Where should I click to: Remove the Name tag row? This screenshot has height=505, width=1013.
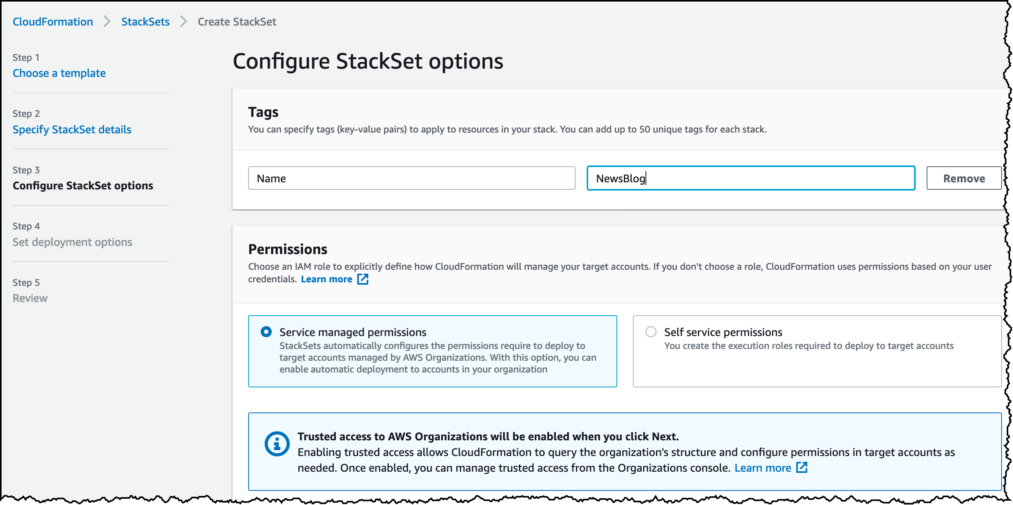click(964, 178)
